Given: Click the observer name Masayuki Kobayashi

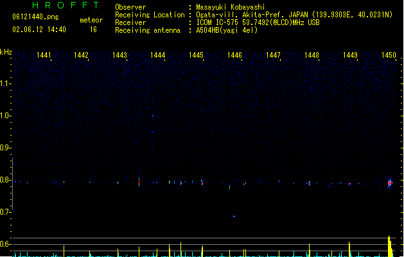Looking at the screenshot, I should click(x=231, y=7).
